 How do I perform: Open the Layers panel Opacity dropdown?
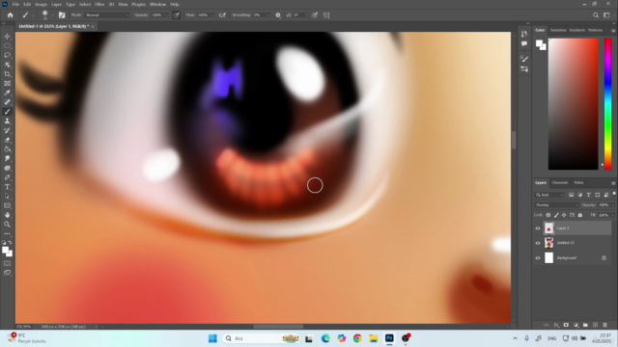[x=612, y=205]
